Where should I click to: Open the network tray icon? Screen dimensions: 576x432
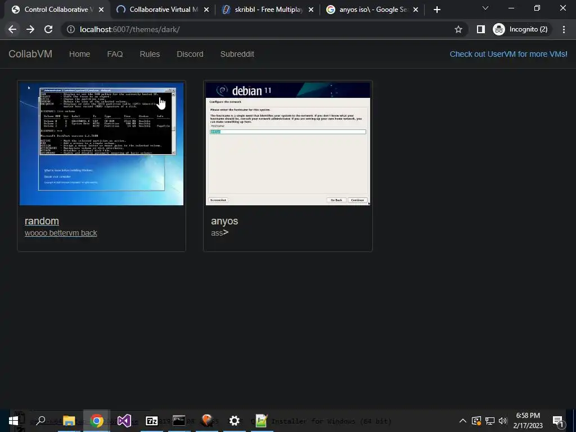click(x=490, y=421)
